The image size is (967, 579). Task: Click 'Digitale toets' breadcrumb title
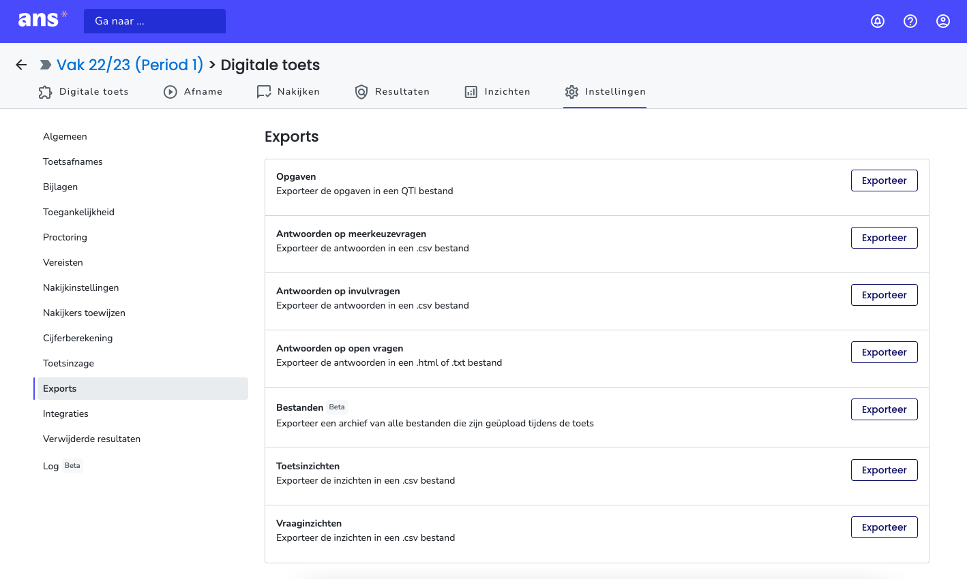270,65
